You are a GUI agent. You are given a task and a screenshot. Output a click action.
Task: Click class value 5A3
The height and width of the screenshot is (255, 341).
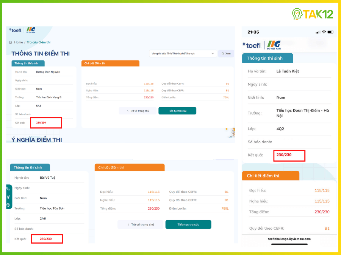coord(39,106)
